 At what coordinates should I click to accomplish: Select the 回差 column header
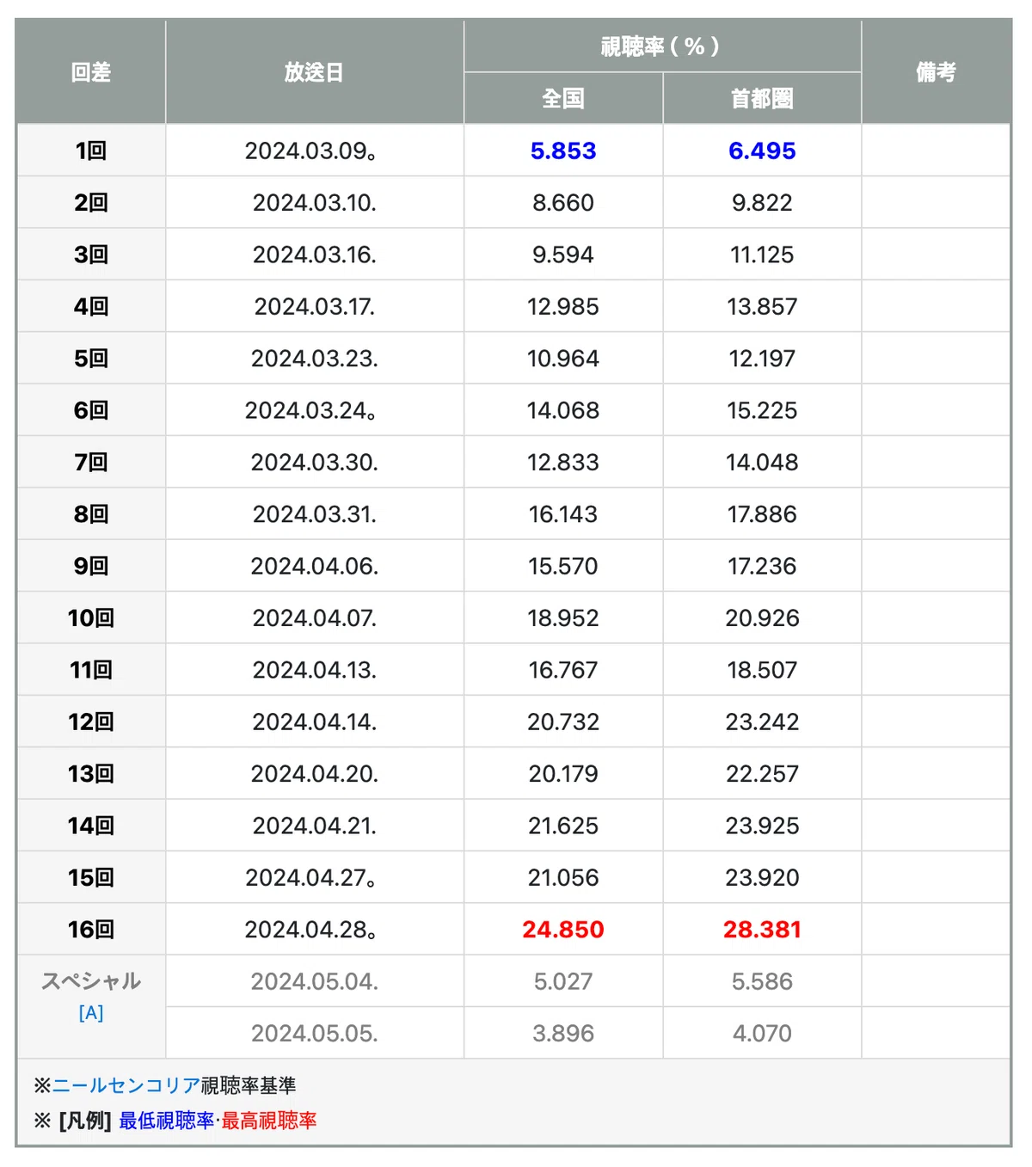pos(91,72)
